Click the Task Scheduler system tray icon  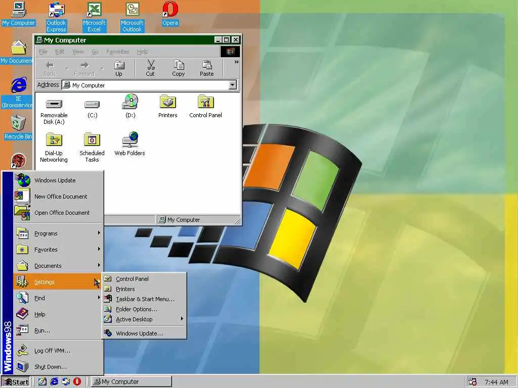[x=472, y=382]
